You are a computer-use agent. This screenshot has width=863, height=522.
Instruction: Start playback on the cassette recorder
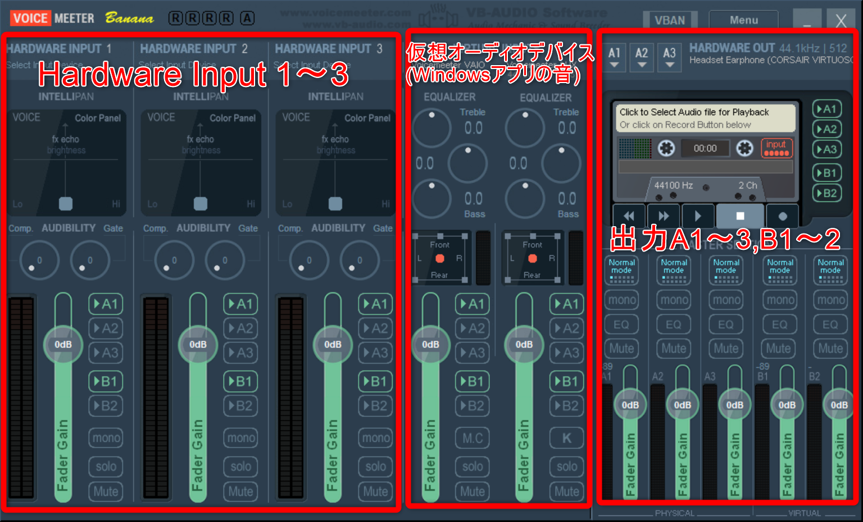pos(698,216)
